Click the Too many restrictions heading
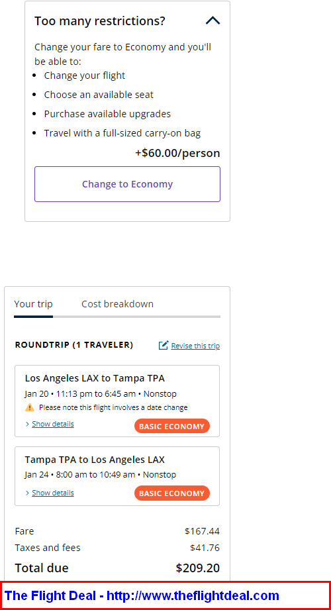This screenshot has height=610, width=331. click(100, 21)
